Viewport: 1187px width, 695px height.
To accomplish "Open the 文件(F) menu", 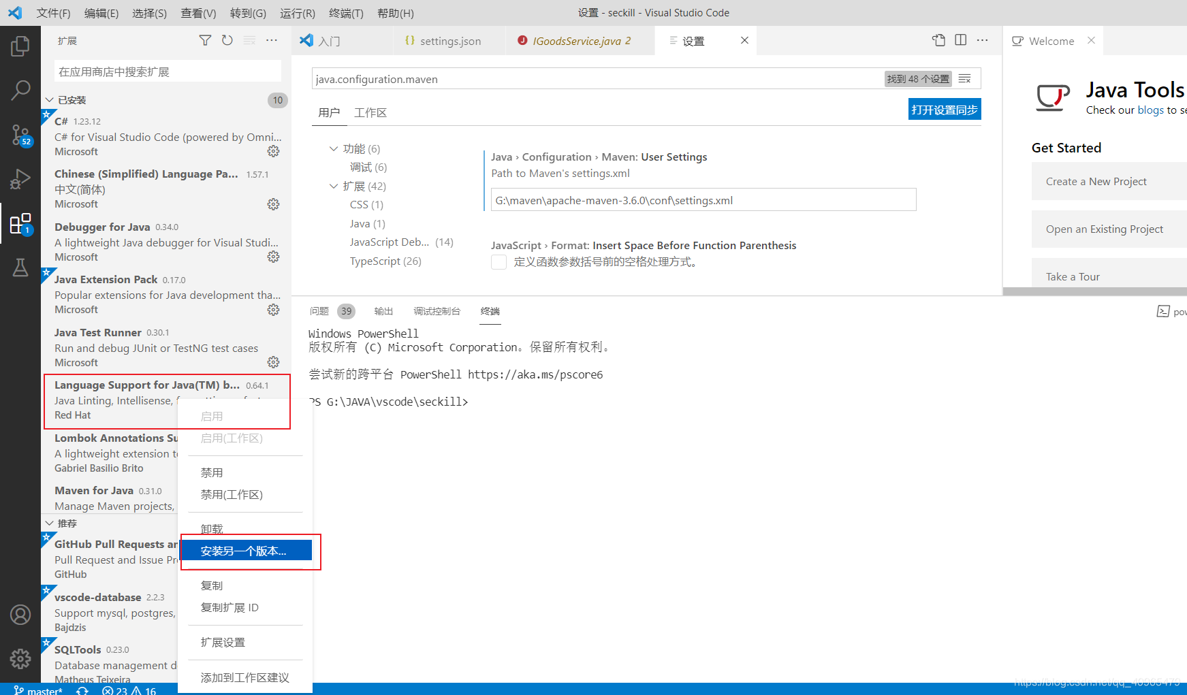I will 53,13.
